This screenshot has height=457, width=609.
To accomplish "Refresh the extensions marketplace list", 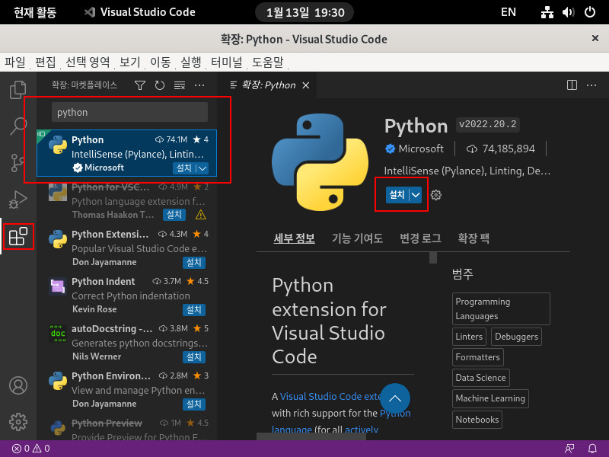I will tap(160, 85).
